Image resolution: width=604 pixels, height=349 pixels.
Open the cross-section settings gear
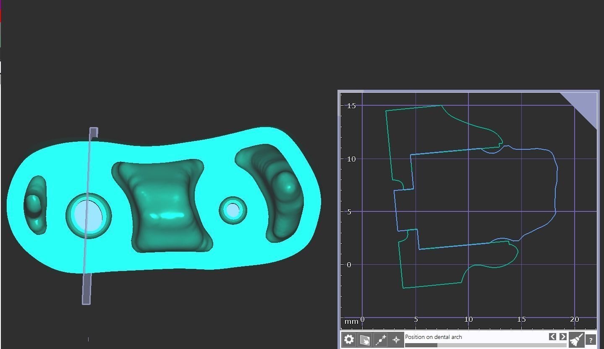(x=349, y=339)
